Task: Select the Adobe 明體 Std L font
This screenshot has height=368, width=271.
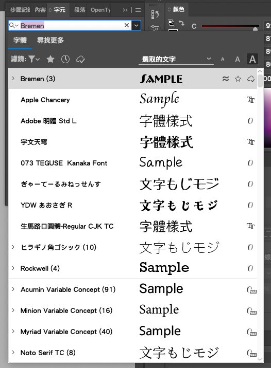Action: [x=132, y=121]
